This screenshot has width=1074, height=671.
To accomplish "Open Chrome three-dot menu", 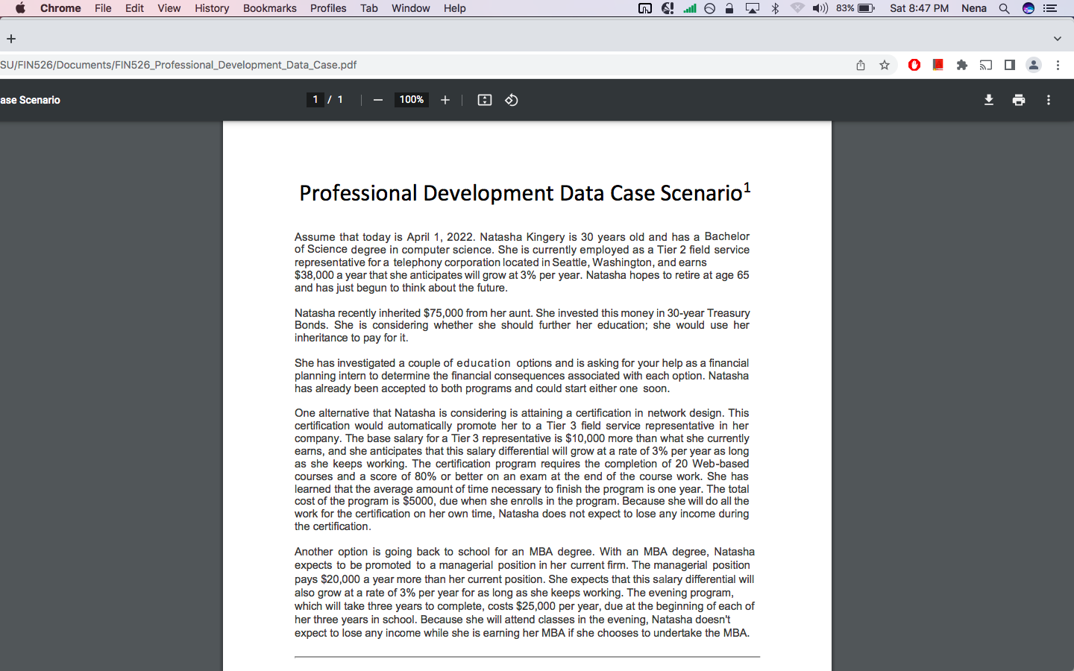I will tap(1058, 65).
